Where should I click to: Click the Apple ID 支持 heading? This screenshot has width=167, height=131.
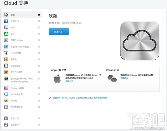point(59,70)
